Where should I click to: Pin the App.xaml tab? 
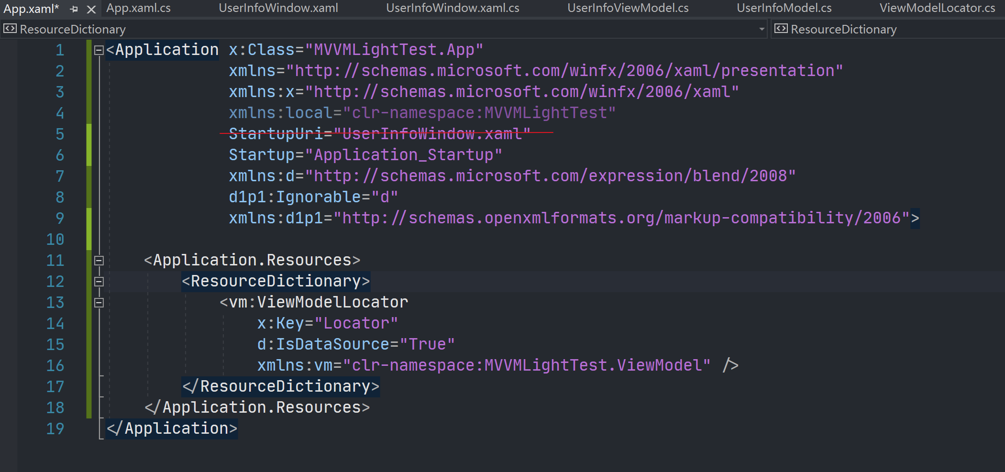tap(74, 9)
